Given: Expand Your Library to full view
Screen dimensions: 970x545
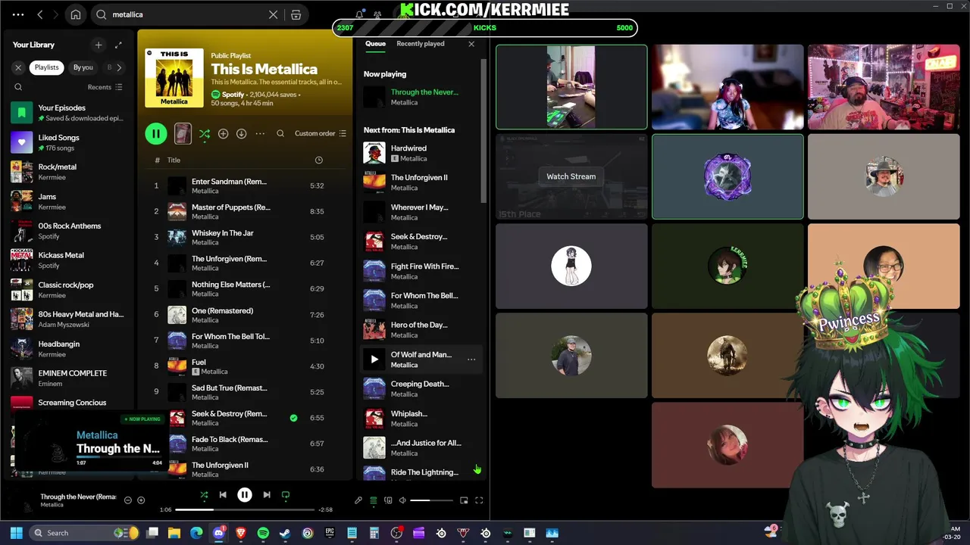Looking at the screenshot, I should (x=118, y=45).
